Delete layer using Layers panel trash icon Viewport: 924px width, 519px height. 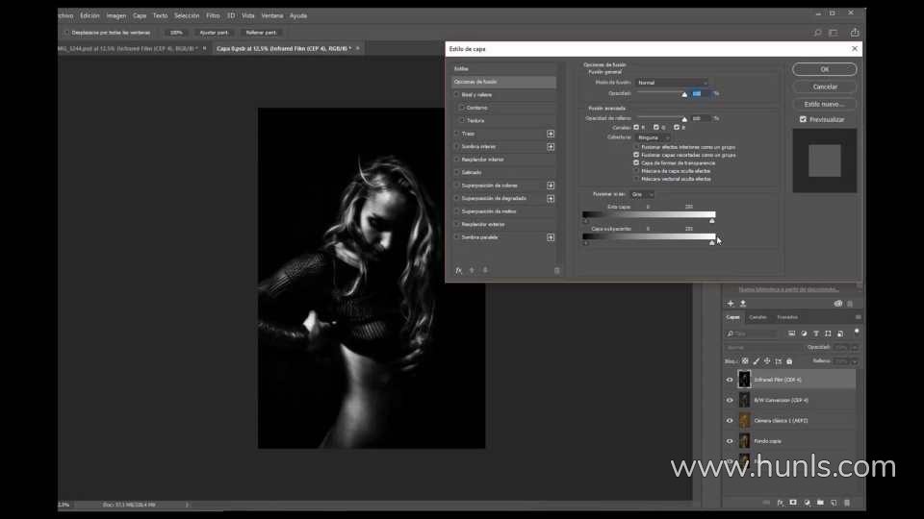847,502
